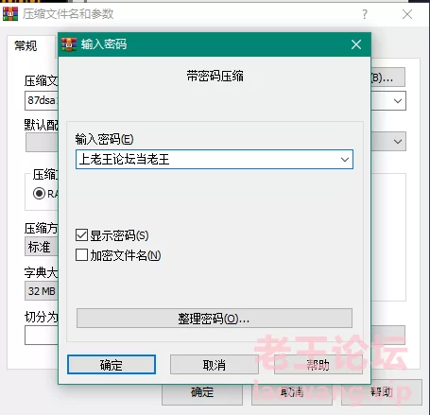Expand the password history dropdown arrow

(x=345, y=160)
